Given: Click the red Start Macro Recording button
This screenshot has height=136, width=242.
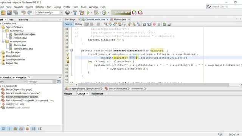Looking at the screenshot, I should [154, 24].
